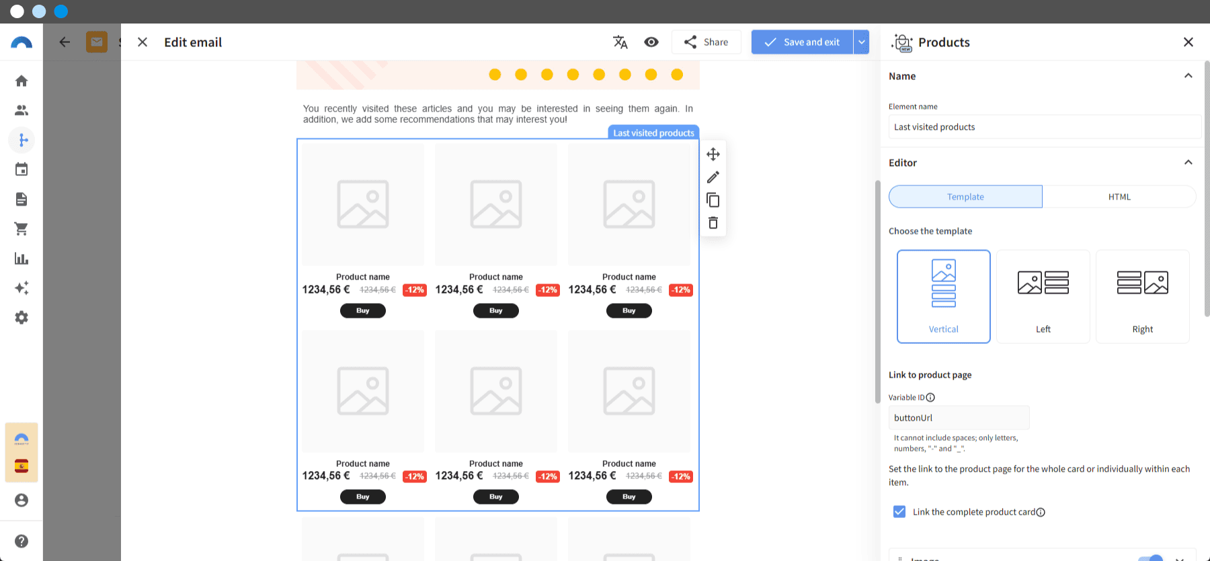
Task: Click the blue arc logo at top left
Action: click(22, 42)
